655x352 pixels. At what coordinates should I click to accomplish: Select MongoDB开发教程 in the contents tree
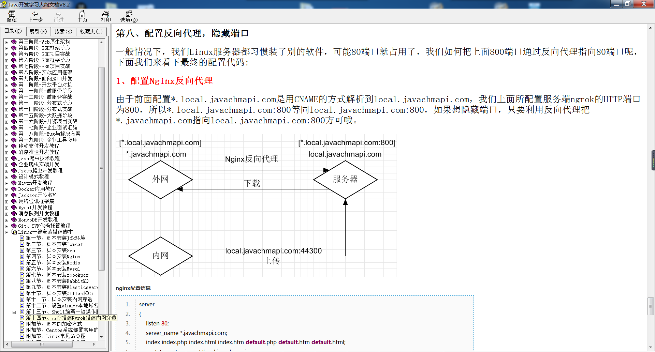(x=38, y=219)
